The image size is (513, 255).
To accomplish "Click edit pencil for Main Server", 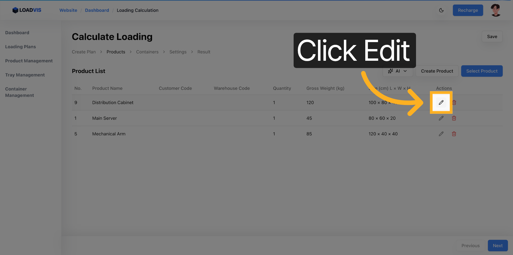I will coord(441,118).
